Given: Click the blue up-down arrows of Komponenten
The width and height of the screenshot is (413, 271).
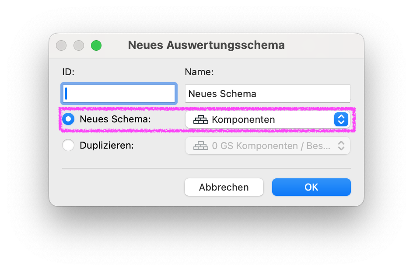Looking at the screenshot, I should click(x=341, y=119).
